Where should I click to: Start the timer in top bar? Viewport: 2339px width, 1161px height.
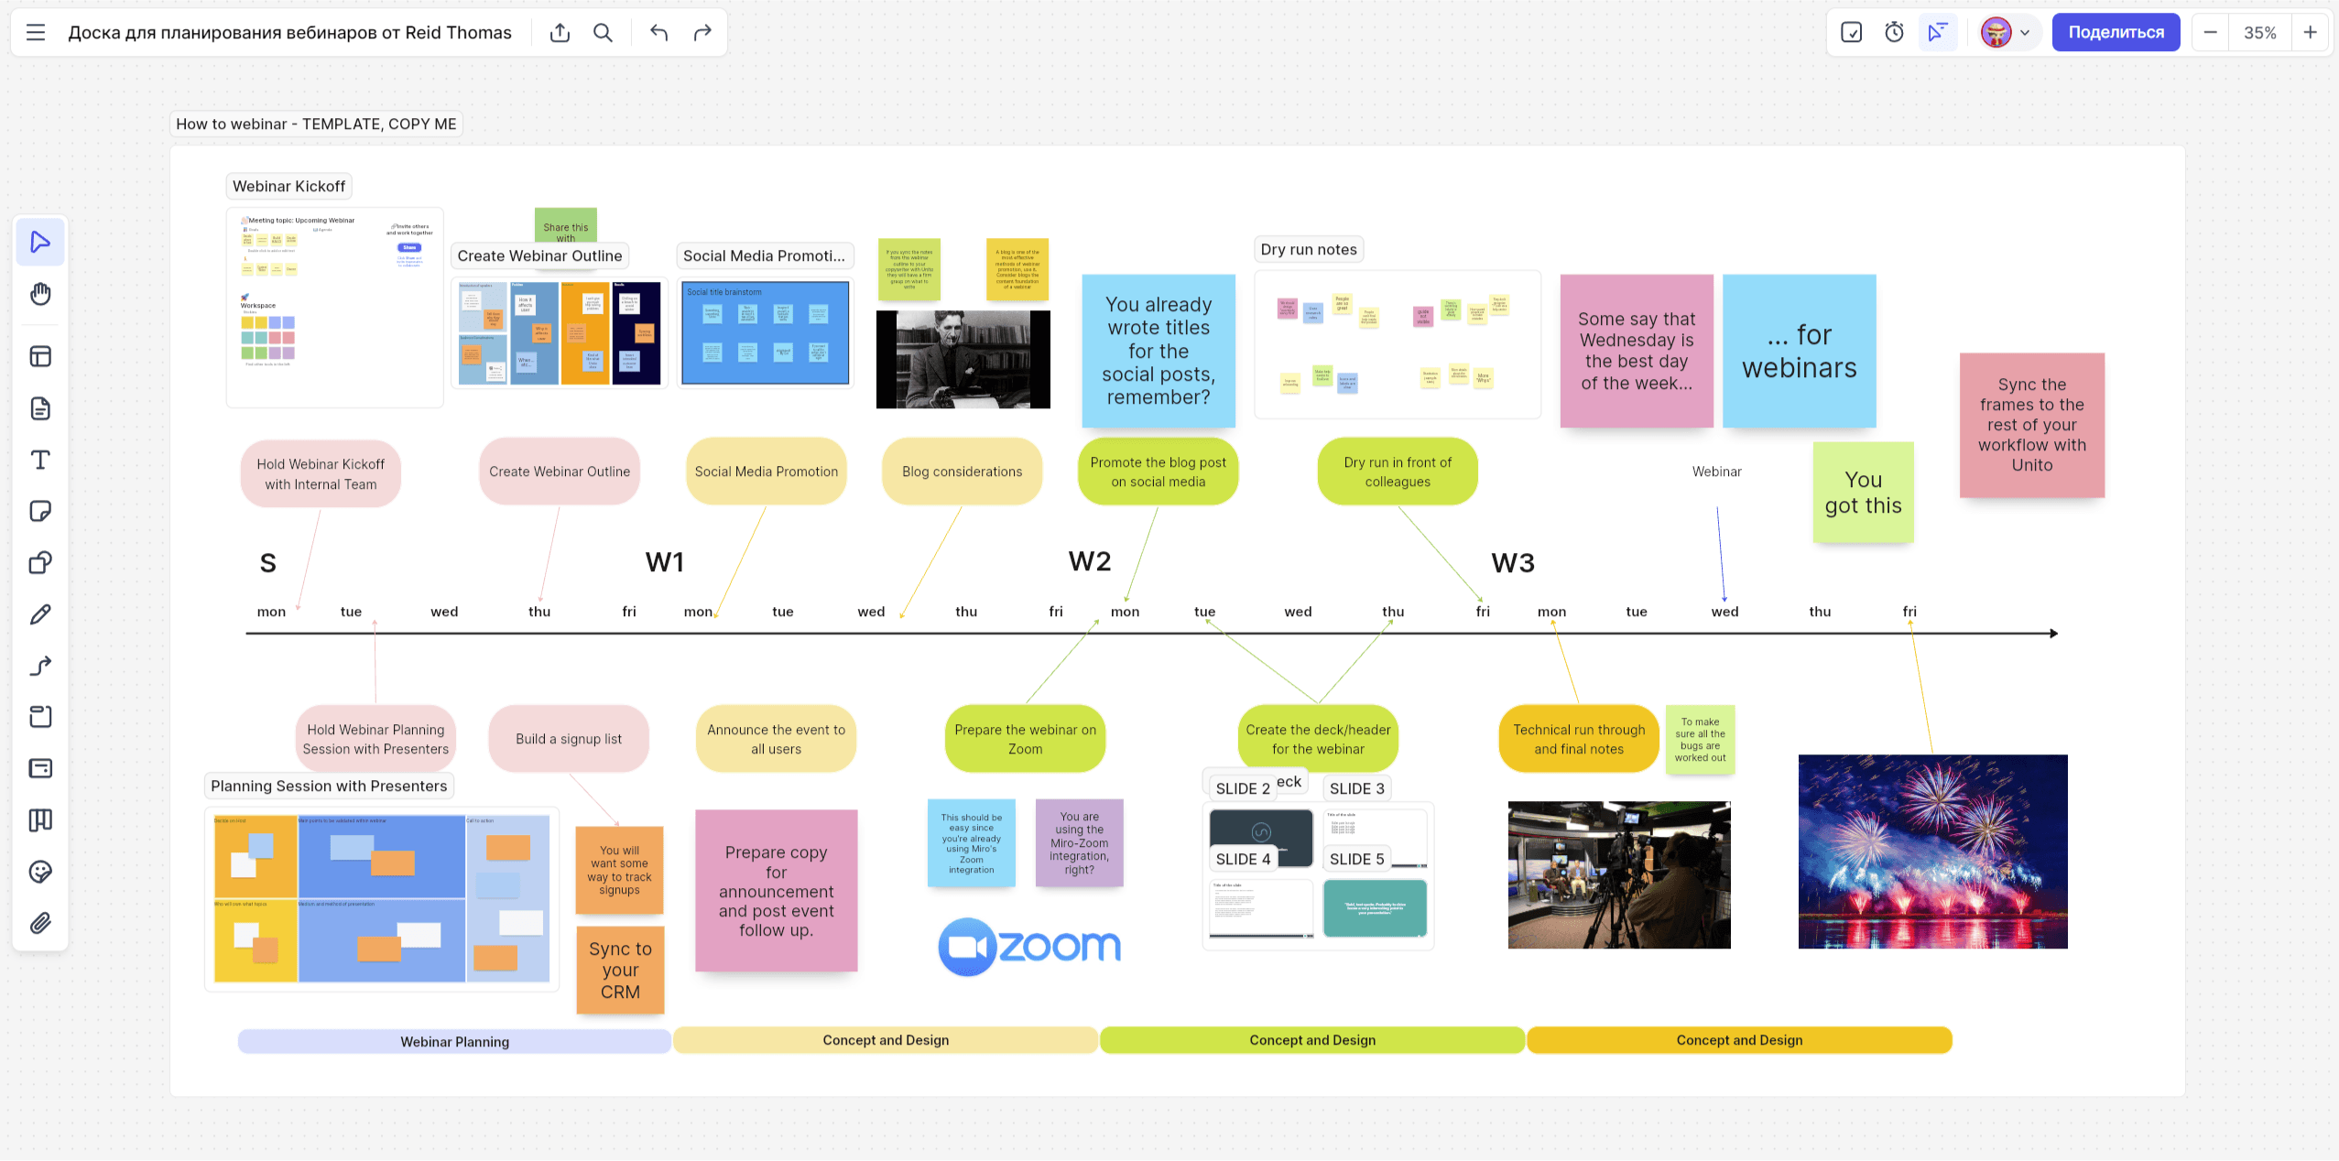pos(1894,33)
